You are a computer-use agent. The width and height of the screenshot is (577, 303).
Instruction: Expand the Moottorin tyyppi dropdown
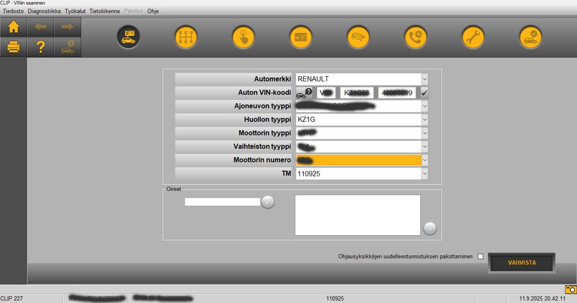[x=425, y=133]
